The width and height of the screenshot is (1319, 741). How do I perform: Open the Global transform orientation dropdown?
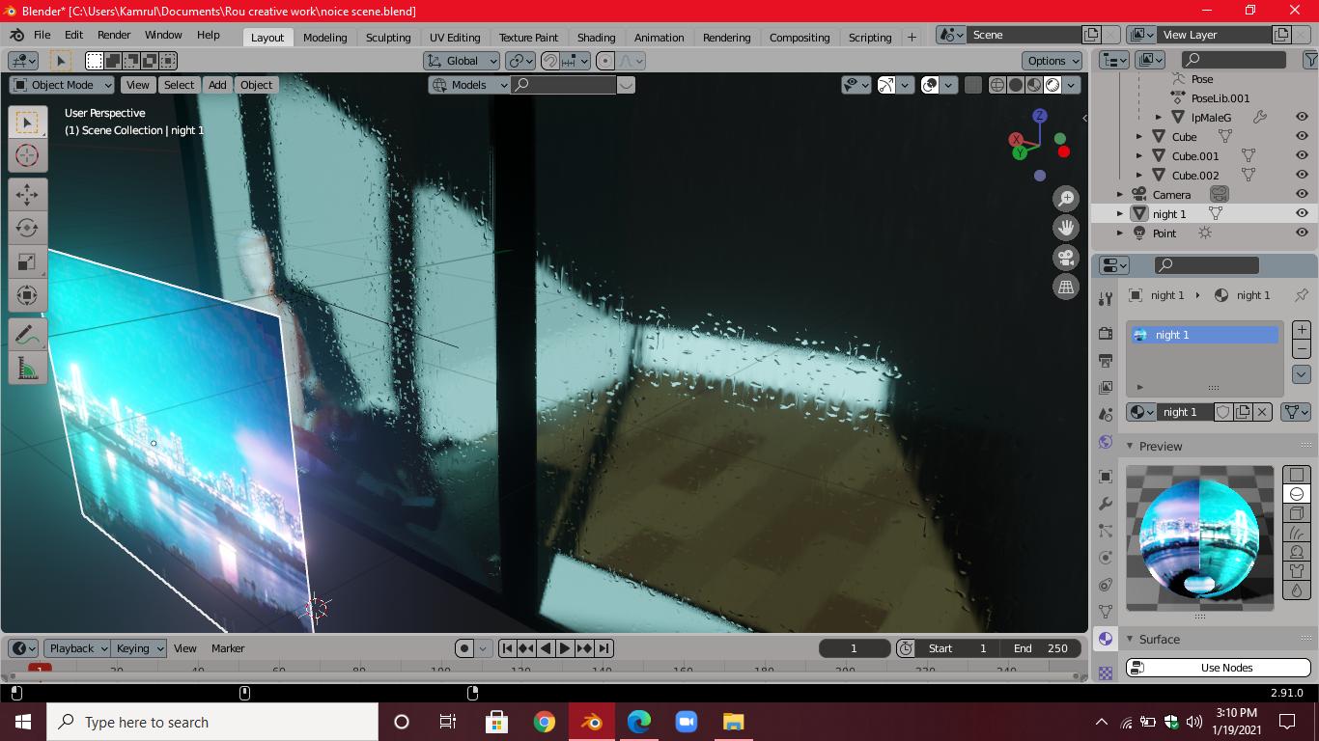tap(462, 61)
